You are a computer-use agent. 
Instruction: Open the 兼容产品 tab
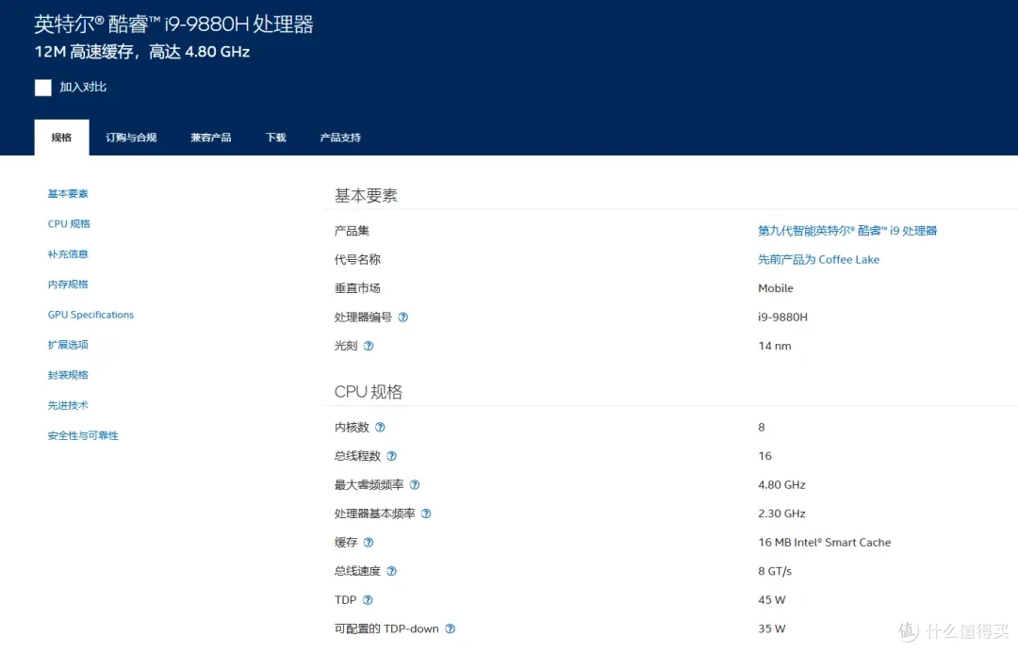pyautogui.click(x=211, y=138)
